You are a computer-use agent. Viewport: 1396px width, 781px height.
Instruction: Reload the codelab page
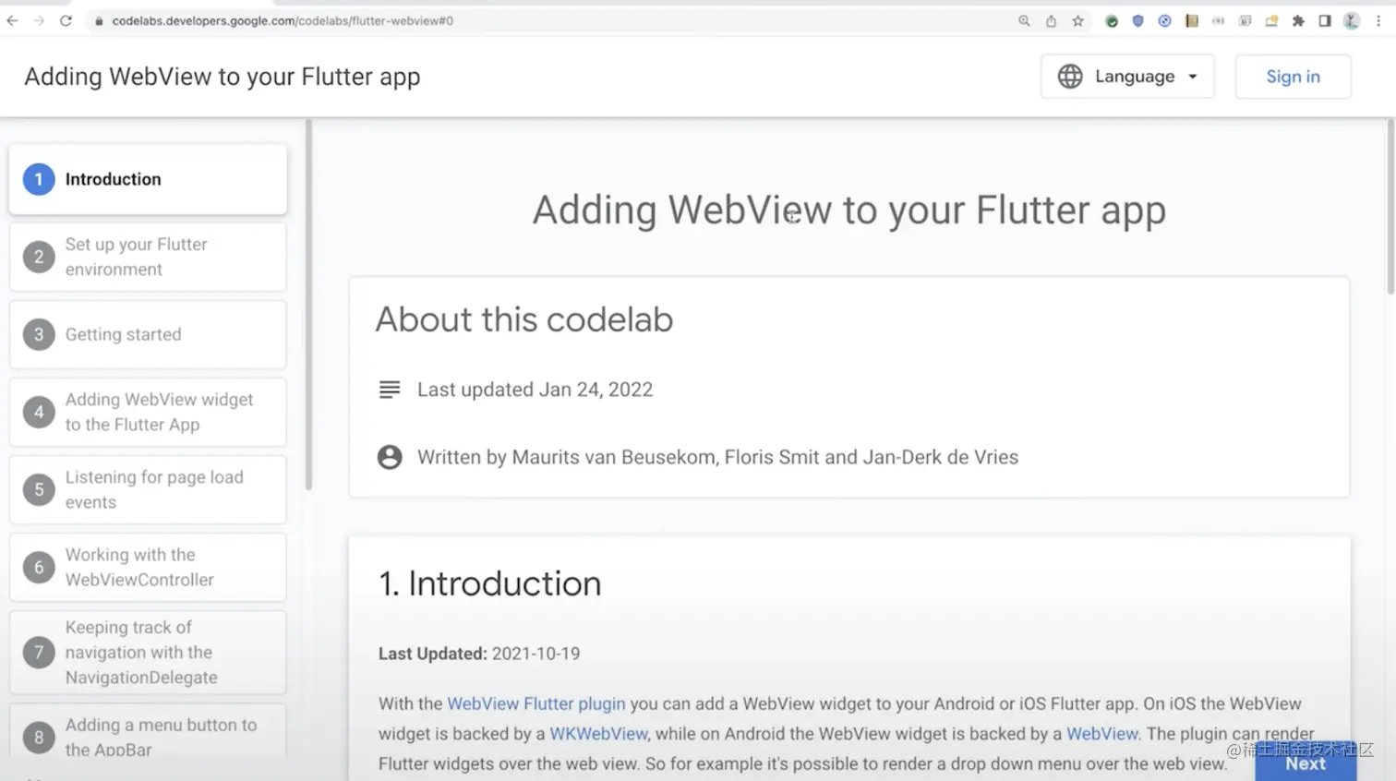click(66, 20)
